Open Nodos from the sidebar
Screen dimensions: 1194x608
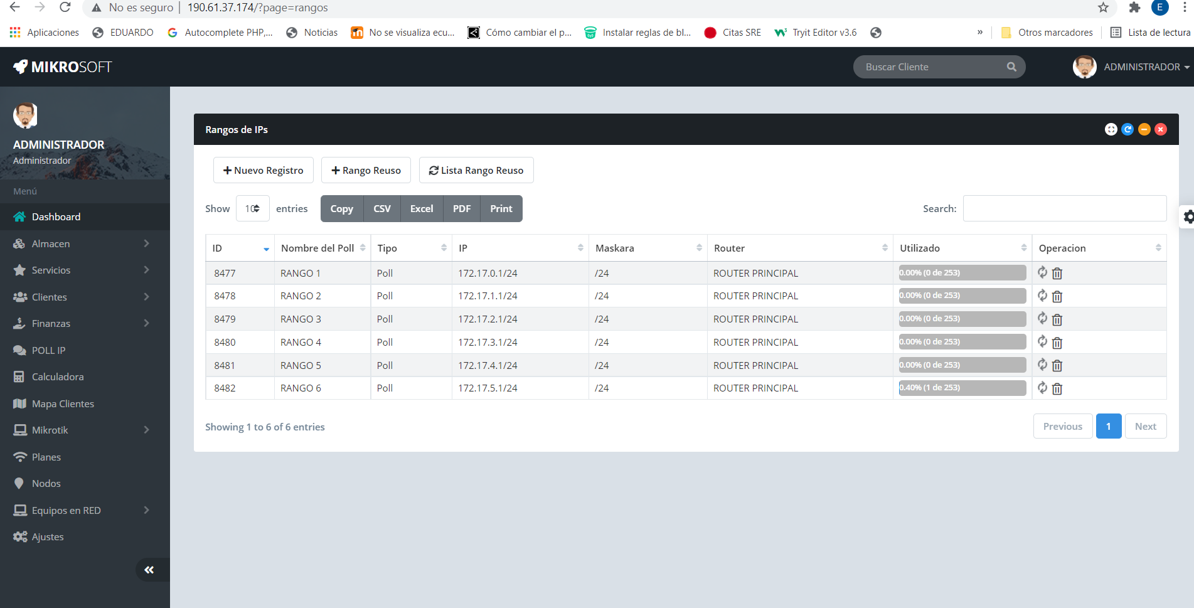pyautogui.click(x=85, y=483)
